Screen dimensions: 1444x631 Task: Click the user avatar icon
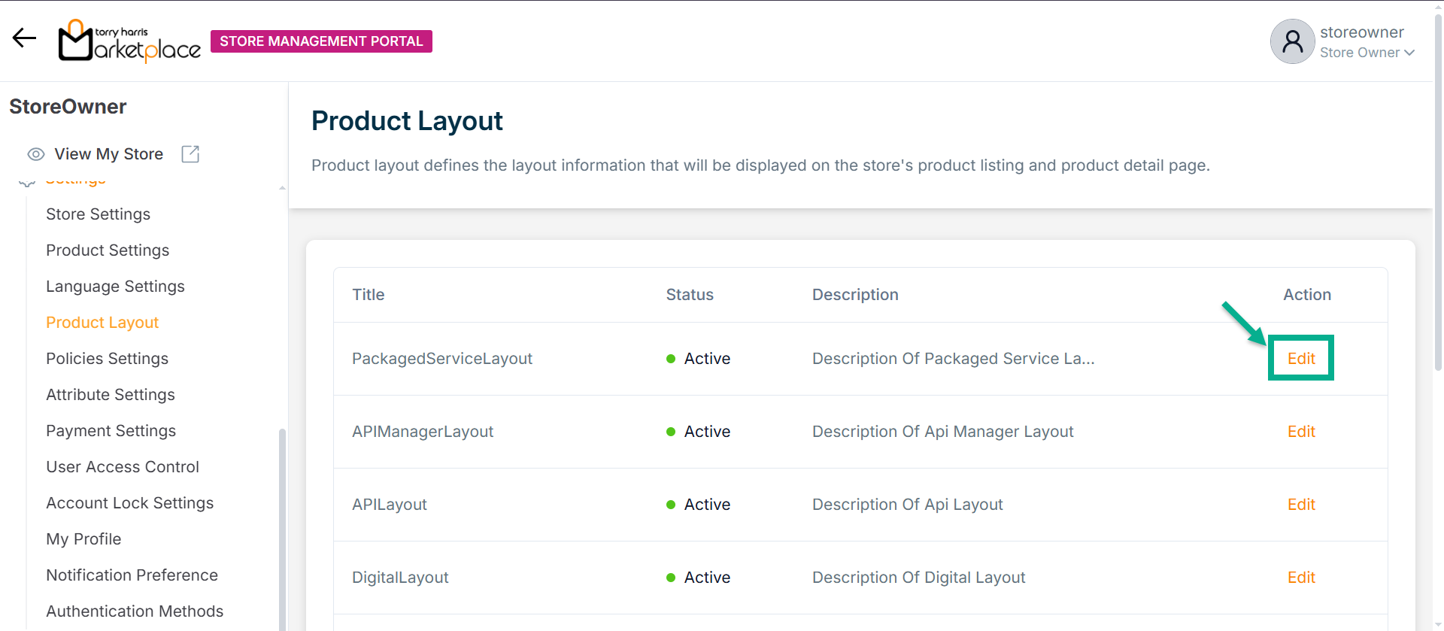(1292, 41)
